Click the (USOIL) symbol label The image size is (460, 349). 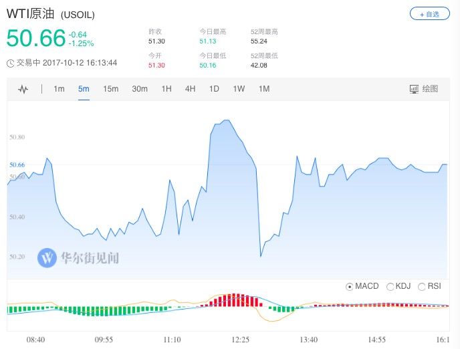[x=78, y=15]
